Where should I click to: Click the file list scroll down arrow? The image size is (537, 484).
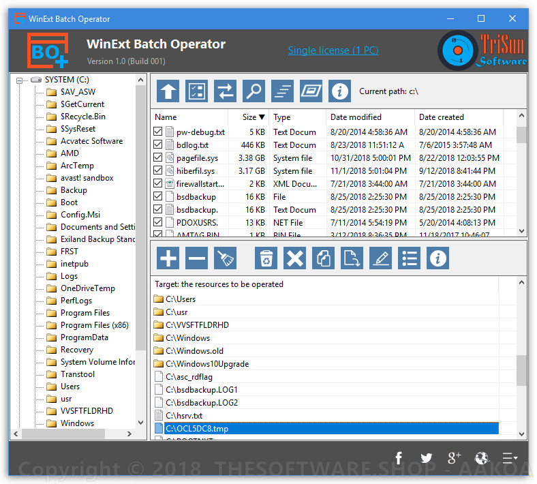tap(521, 231)
